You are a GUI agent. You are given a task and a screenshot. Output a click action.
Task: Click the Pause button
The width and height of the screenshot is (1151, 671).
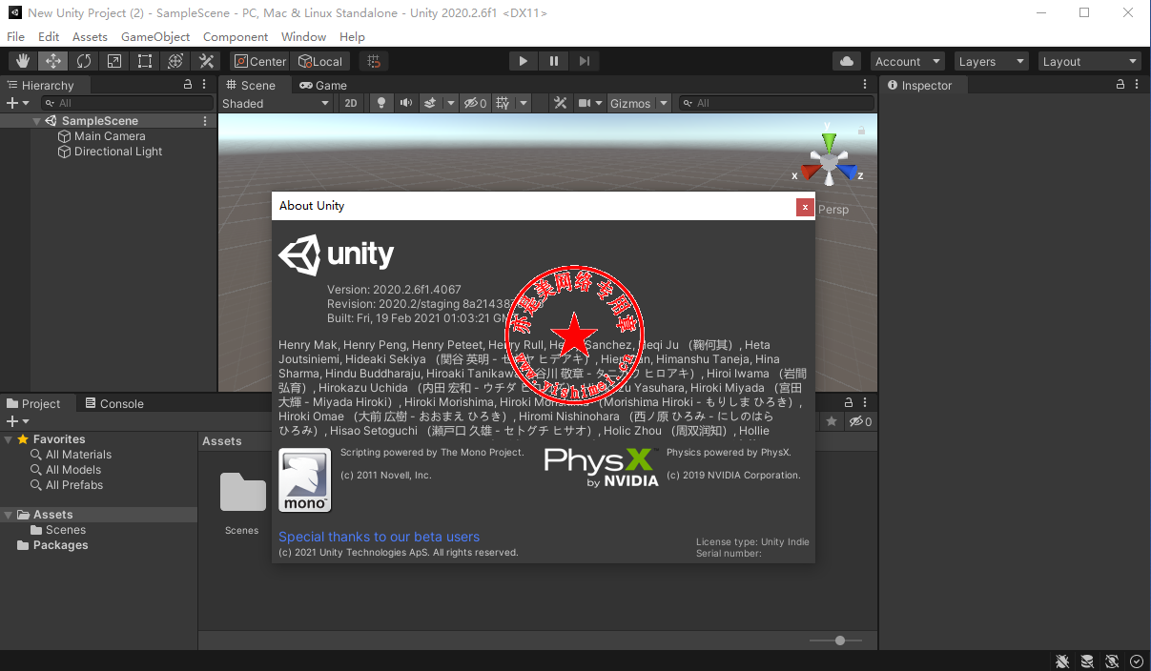point(553,61)
